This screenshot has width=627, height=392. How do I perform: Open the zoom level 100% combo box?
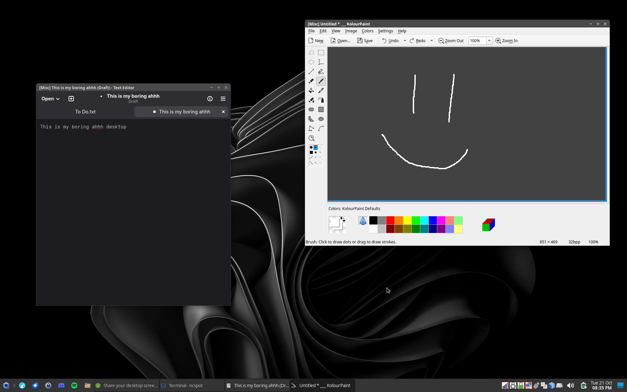click(489, 41)
